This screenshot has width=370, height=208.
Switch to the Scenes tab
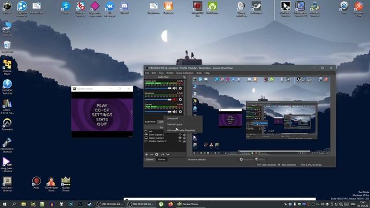pyautogui.click(x=150, y=159)
